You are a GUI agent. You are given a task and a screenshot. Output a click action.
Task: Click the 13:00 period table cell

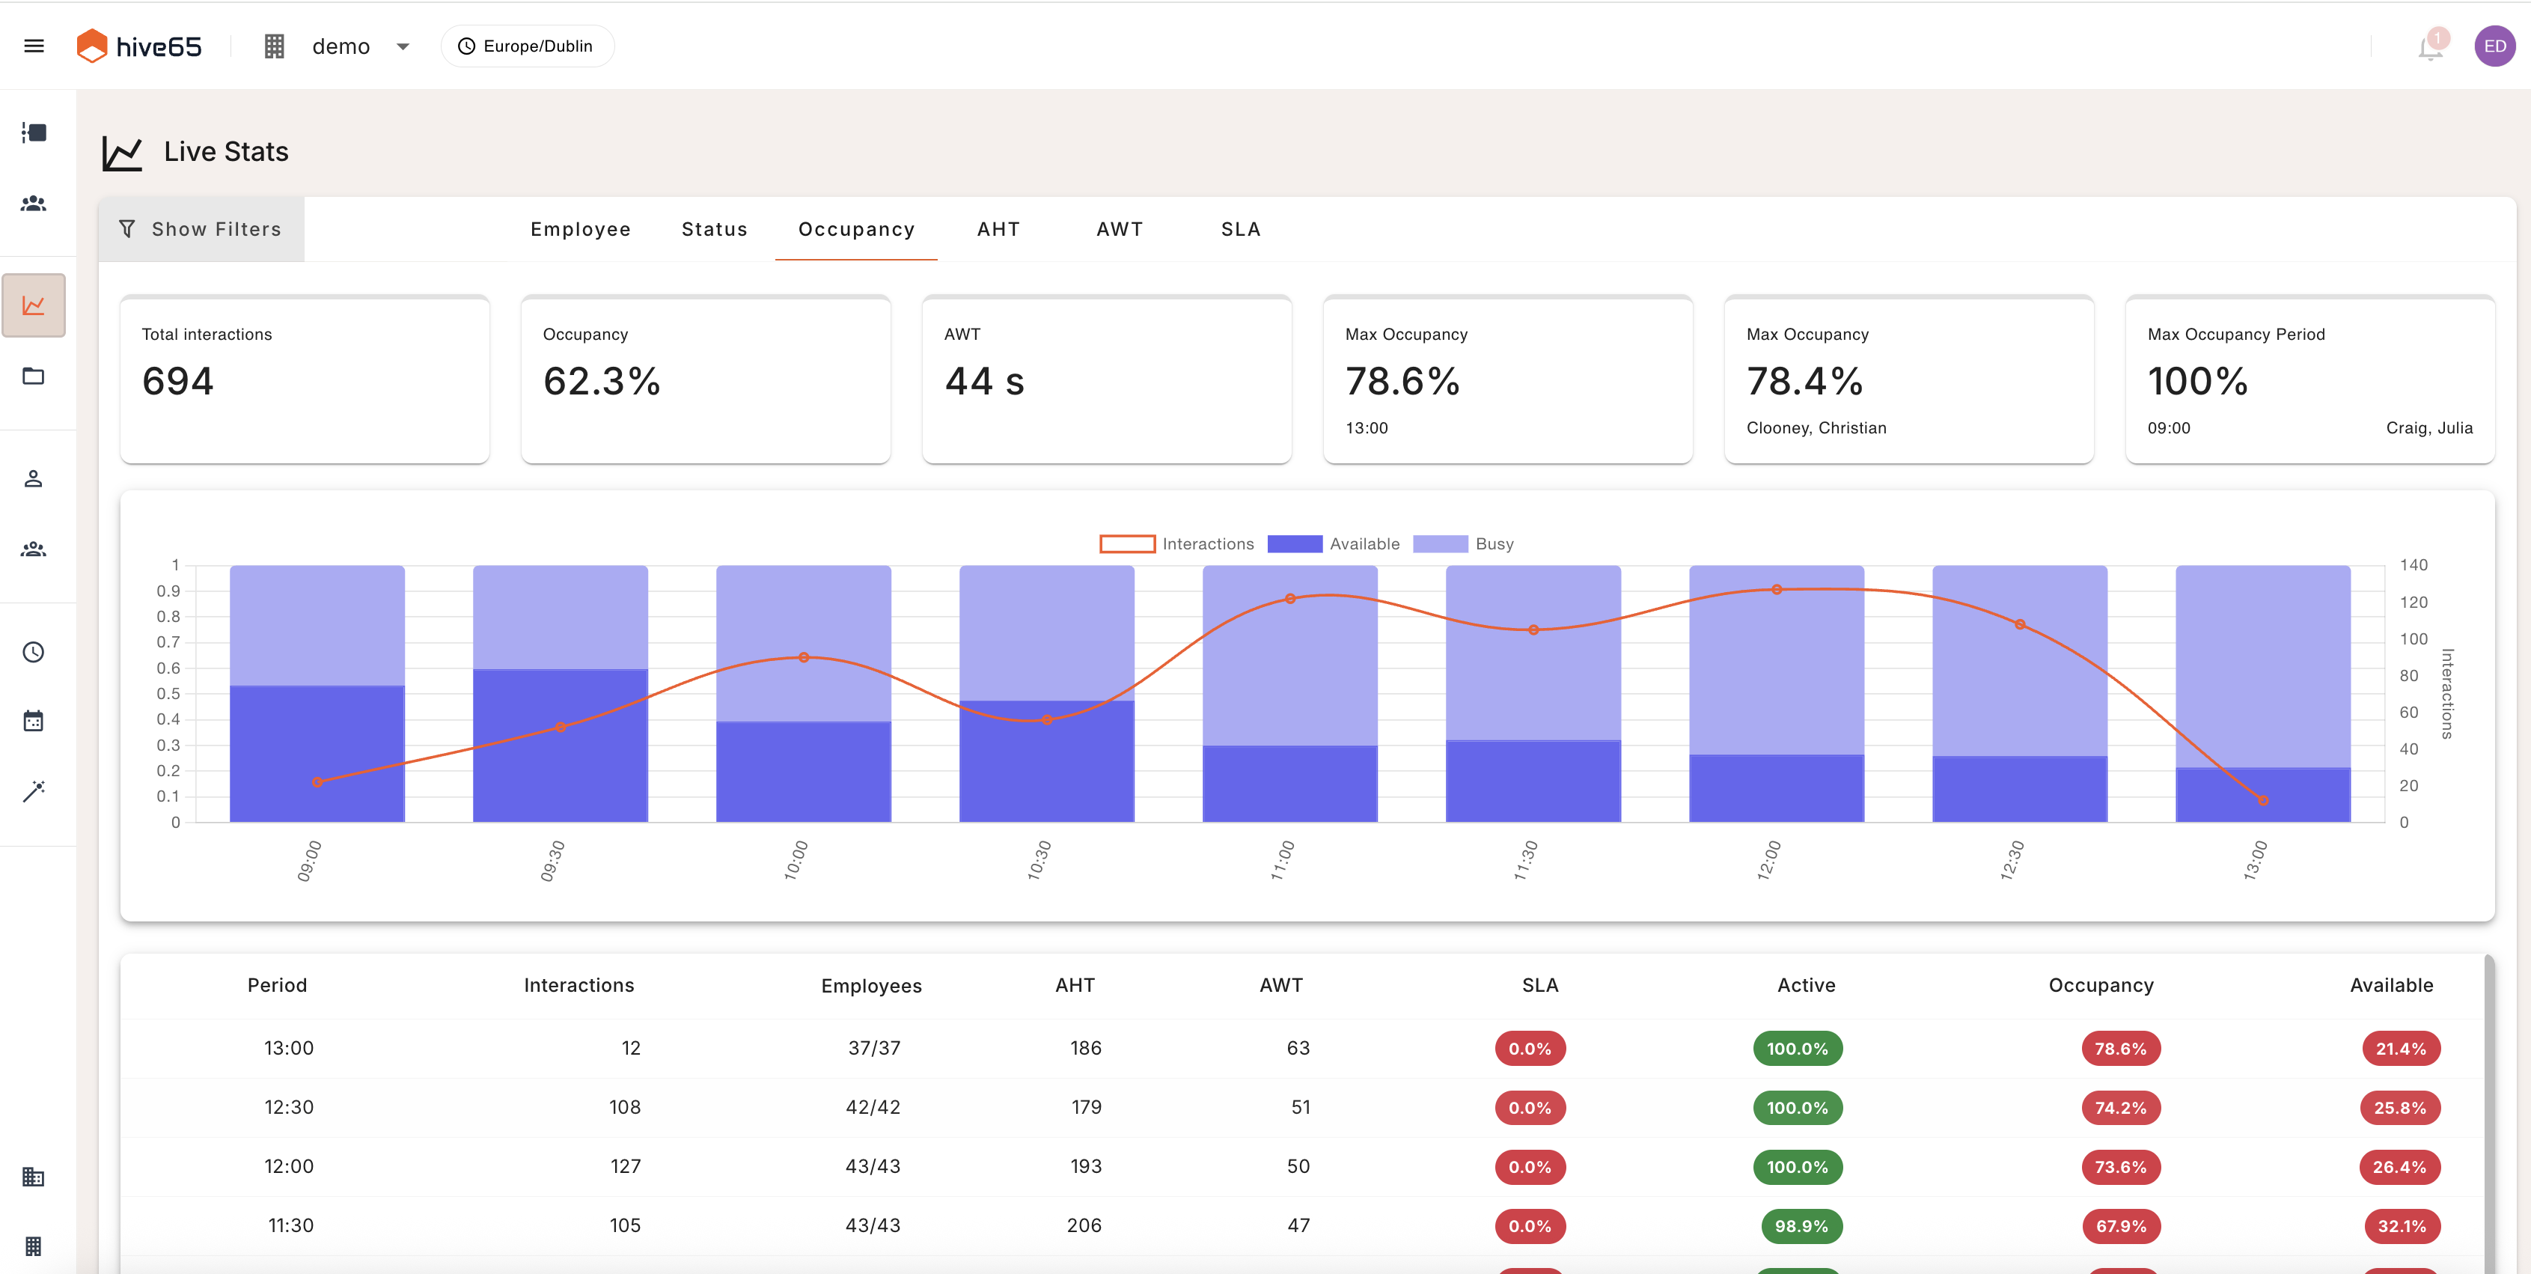[289, 1048]
